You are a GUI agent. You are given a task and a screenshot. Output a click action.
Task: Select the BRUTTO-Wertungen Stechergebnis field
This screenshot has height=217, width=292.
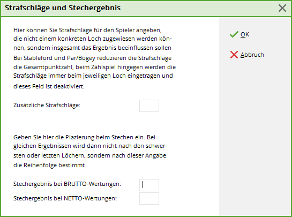[149, 185]
